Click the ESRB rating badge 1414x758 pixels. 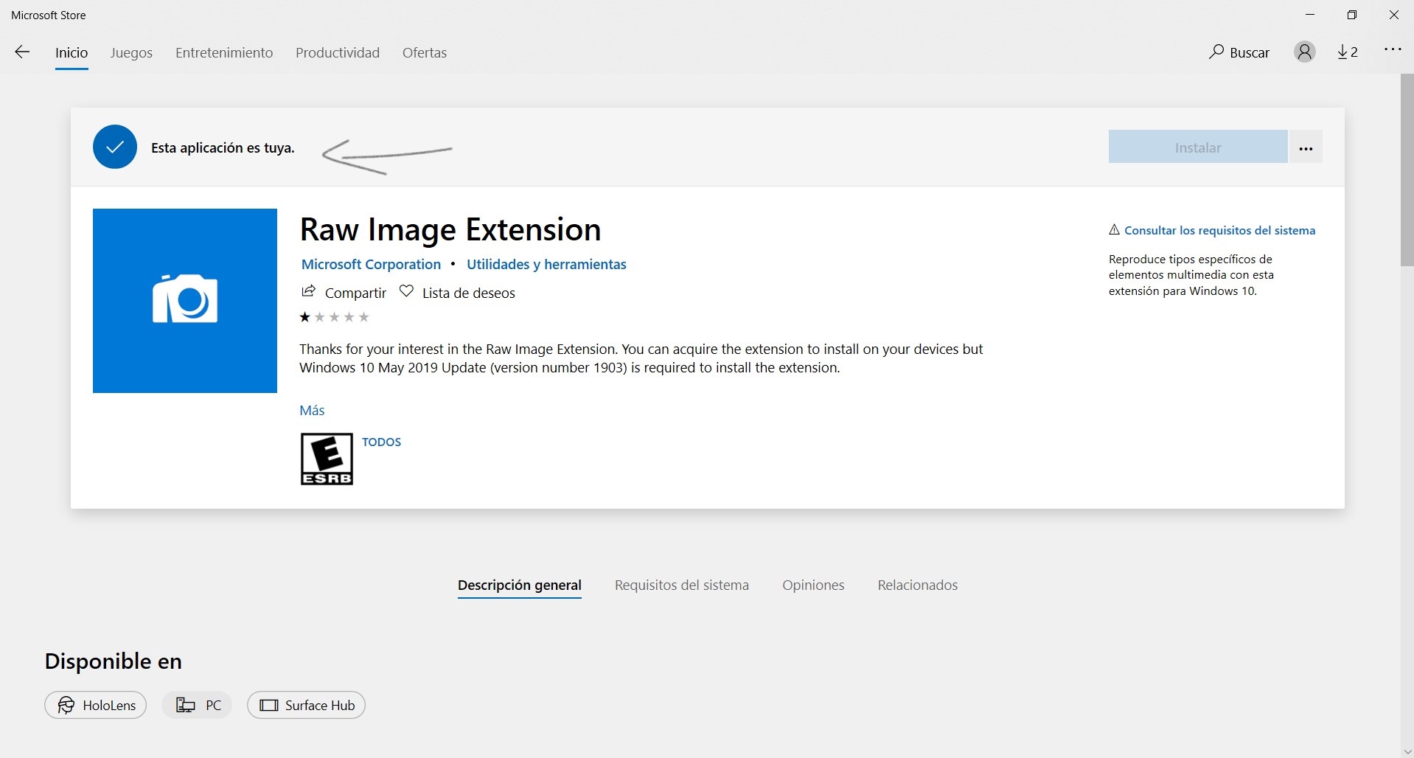coord(327,459)
